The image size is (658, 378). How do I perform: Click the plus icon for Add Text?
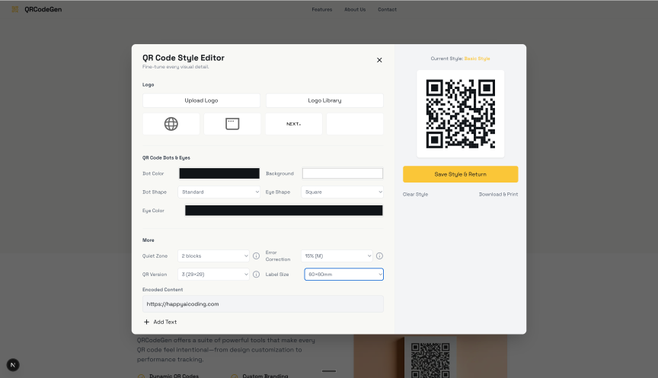tap(146, 322)
